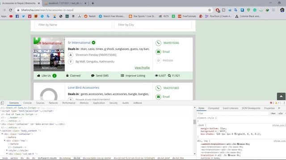Screen dimensions: 286x160
Task: Toggle the :hov element state button
Action: [x=273, y=114]
